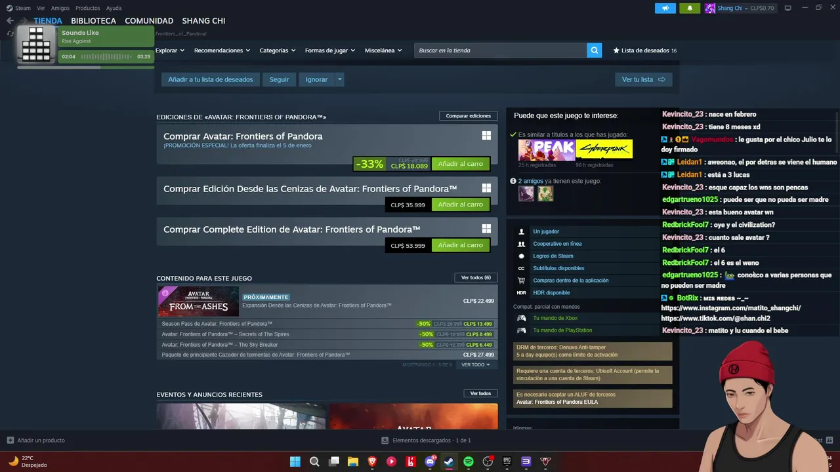
Task: Open the Productos menu
Action: click(x=88, y=8)
